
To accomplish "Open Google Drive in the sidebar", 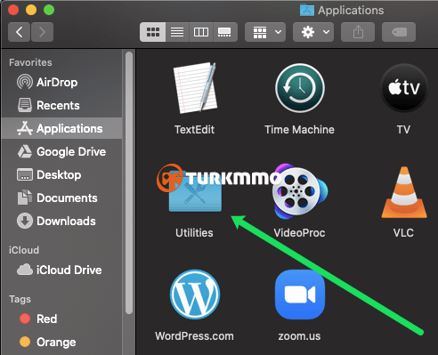I will click(x=61, y=151).
